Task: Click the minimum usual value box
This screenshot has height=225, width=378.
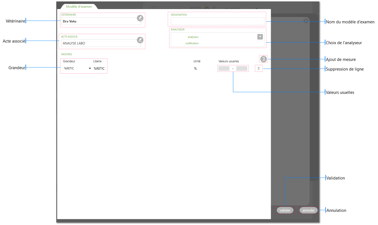Action: [224, 69]
